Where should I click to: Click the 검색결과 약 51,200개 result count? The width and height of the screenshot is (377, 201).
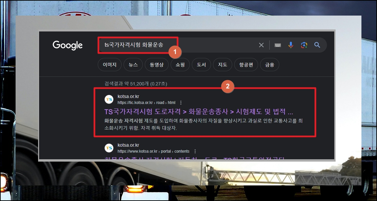pyautogui.click(x=135, y=84)
